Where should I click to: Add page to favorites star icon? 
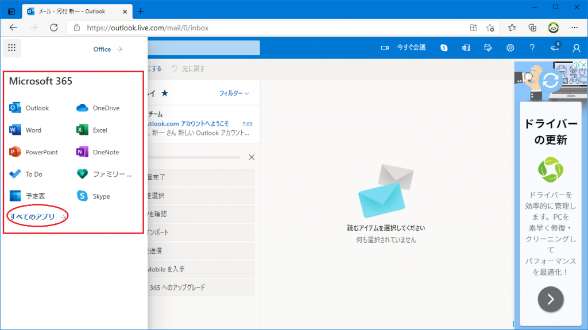coord(490,28)
